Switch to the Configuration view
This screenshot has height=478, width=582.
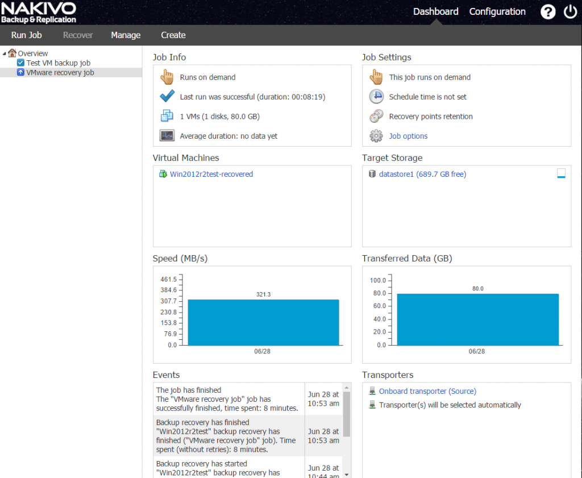coord(497,11)
